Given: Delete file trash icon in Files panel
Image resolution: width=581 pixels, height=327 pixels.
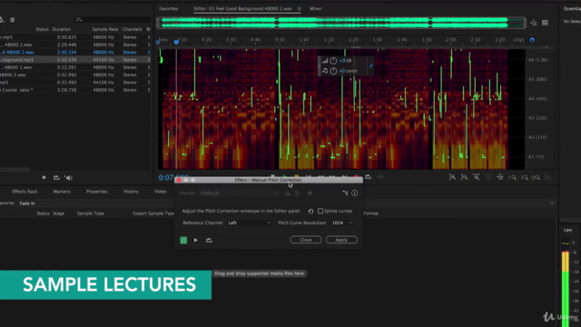Looking at the screenshot, I should (x=12, y=20).
